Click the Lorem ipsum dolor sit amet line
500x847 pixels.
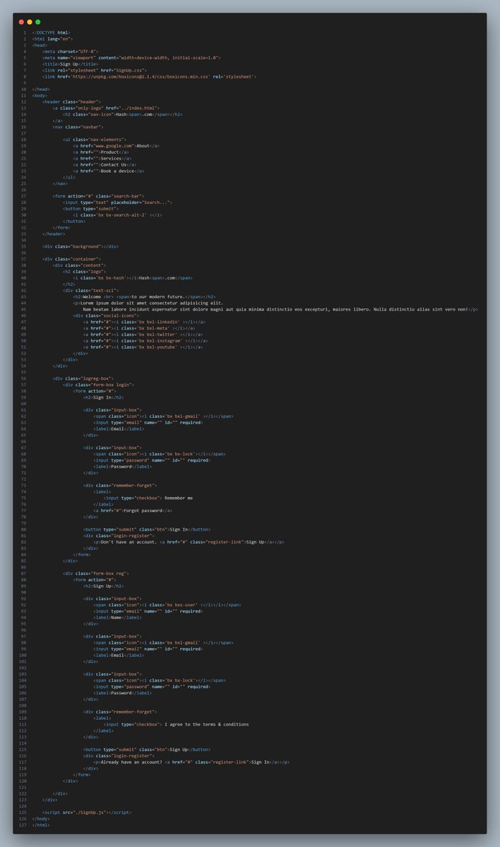point(148,303)
